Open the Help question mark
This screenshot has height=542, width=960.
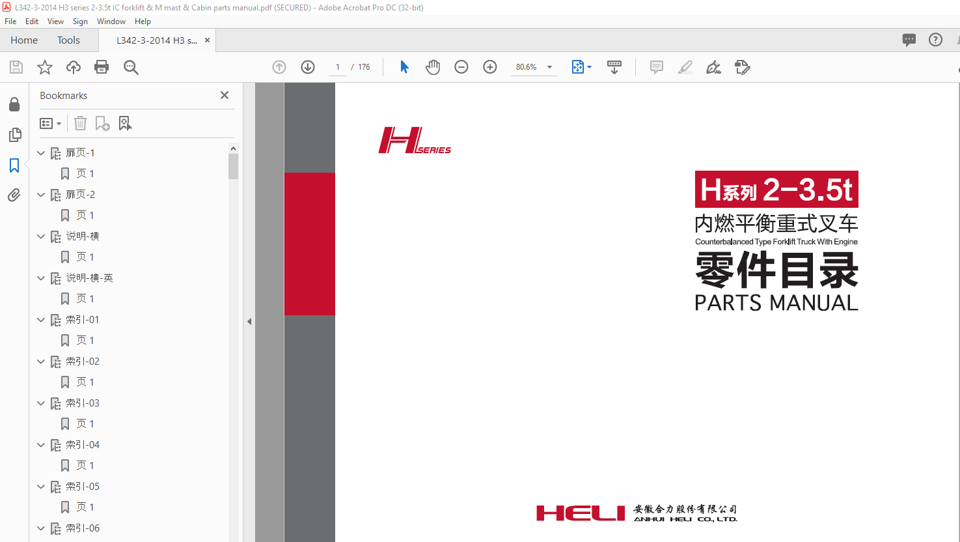pos(935,40)
